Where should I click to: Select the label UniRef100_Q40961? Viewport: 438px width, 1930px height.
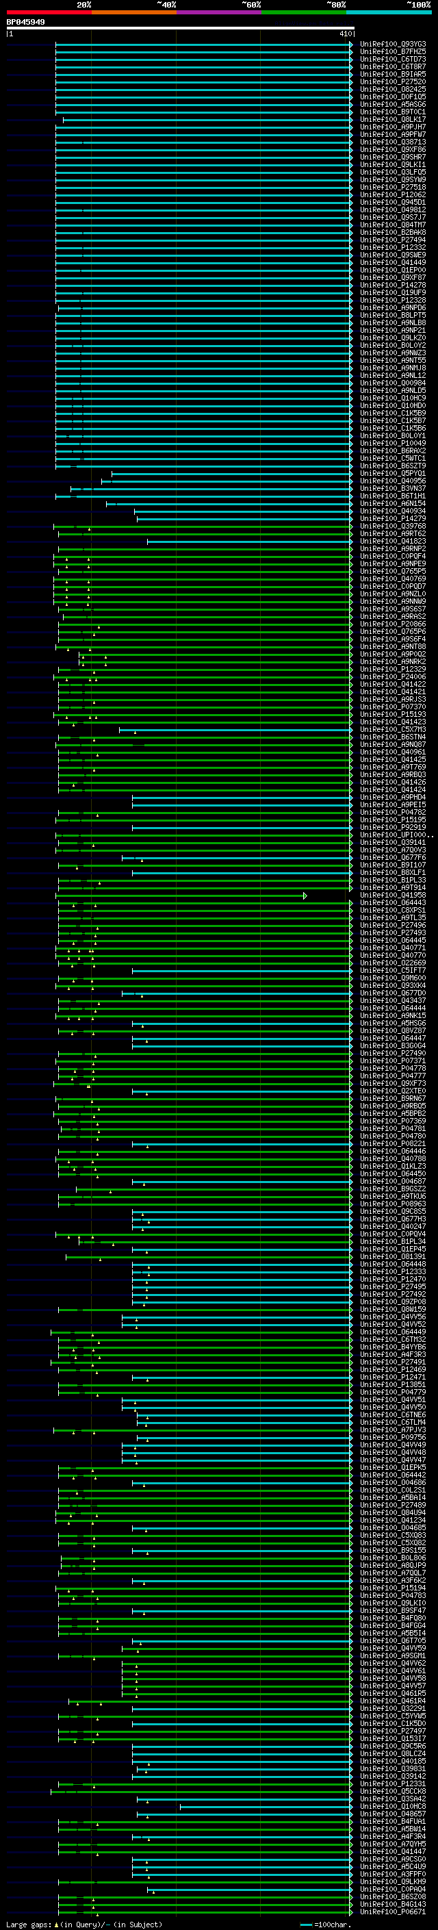click(393, 752)
